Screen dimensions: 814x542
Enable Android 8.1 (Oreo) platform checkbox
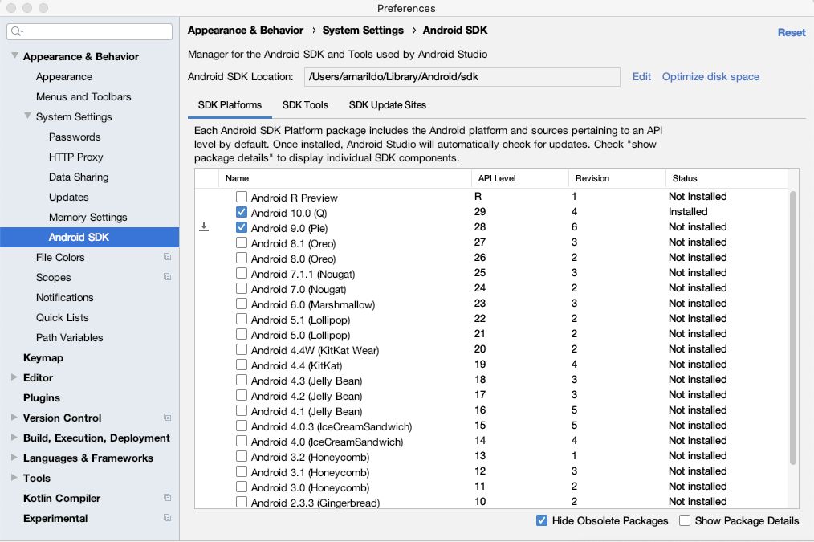click(242, 242)
